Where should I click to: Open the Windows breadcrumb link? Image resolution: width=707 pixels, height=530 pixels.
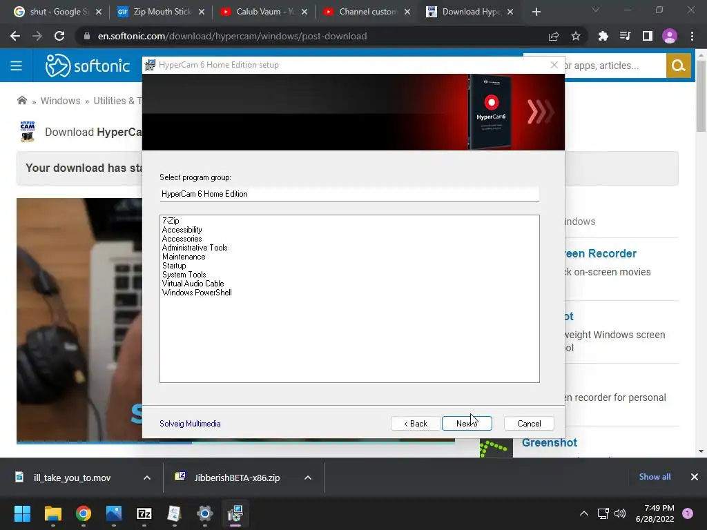click(61, 101)
